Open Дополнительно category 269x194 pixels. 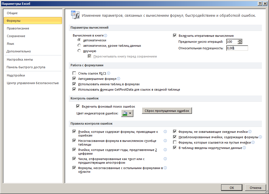[x=33, y=51]
